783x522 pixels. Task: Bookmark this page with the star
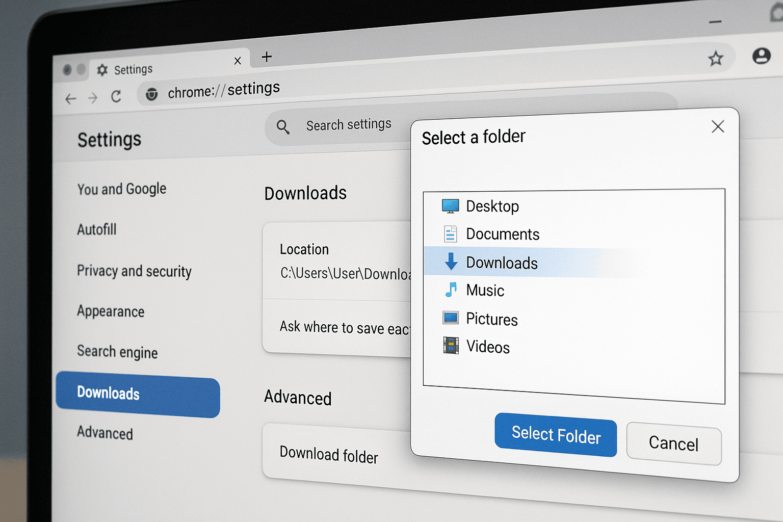click(x=716, y=59)
